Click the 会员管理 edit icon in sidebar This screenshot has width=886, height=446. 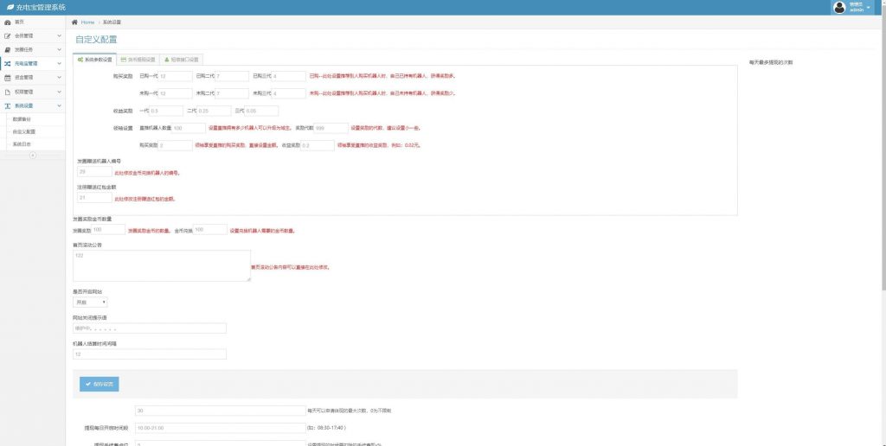(x=8, y=35)
